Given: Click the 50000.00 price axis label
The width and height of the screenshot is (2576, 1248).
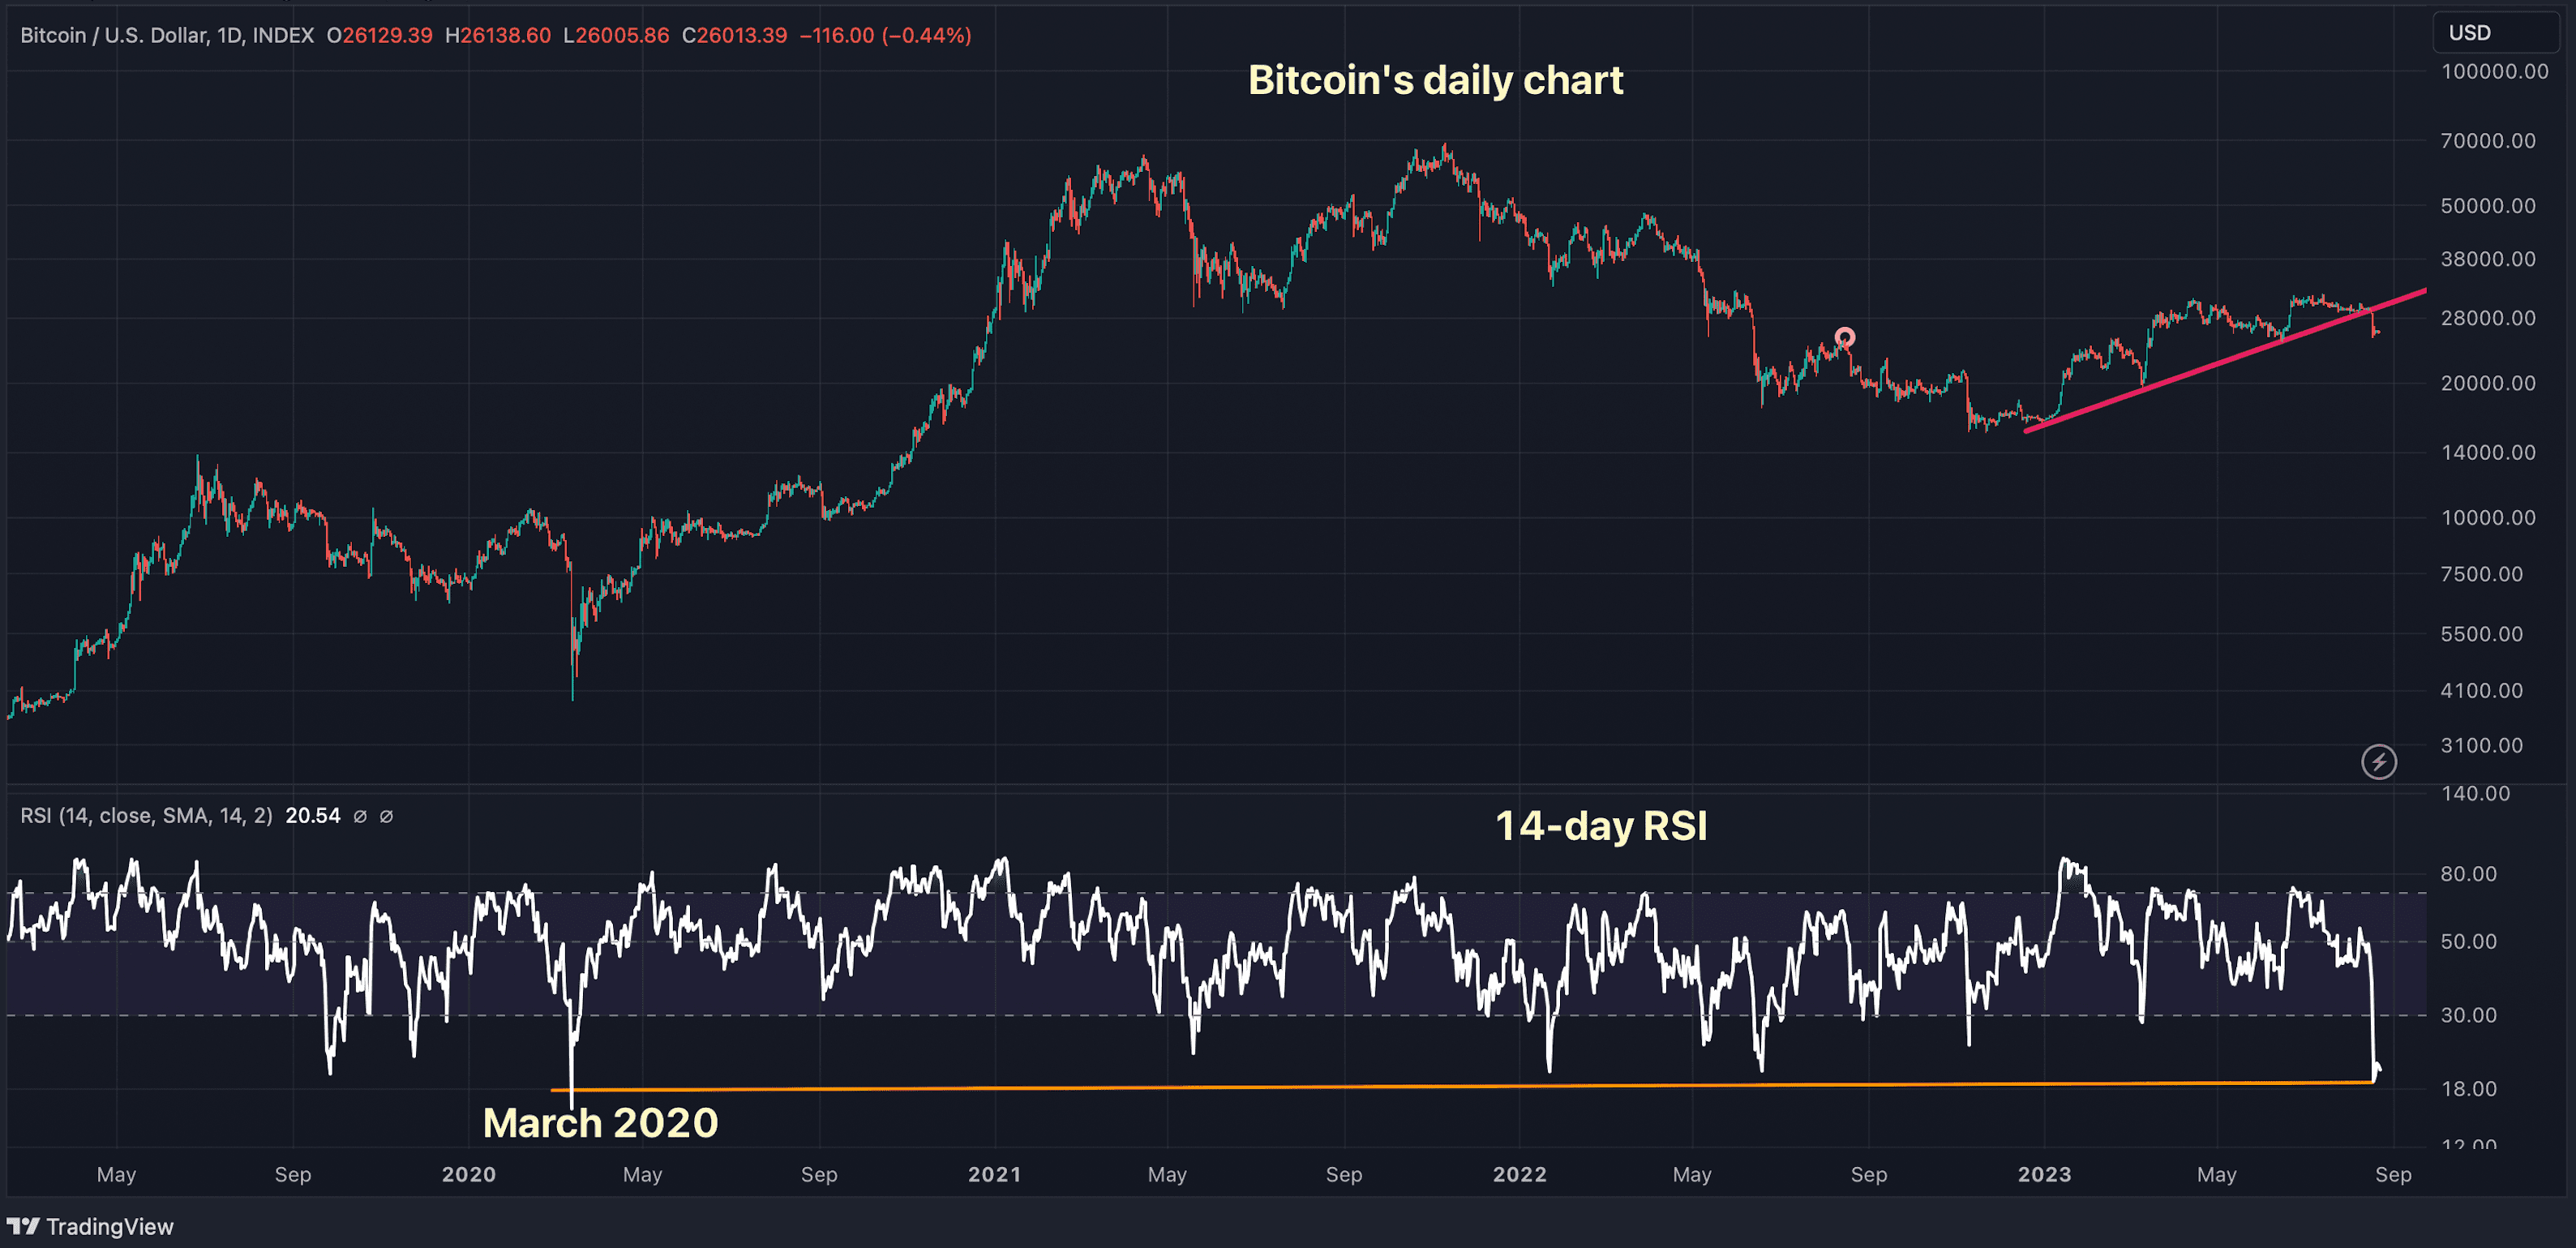Looking at the screenshot, I should tap(2488, 206).
